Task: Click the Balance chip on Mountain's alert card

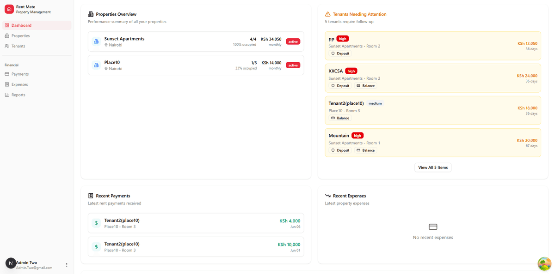Action: click(x=365, y=150)
